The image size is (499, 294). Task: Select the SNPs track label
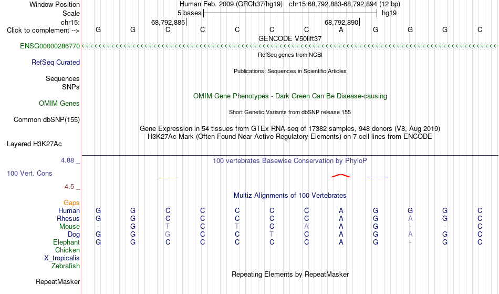71,87
